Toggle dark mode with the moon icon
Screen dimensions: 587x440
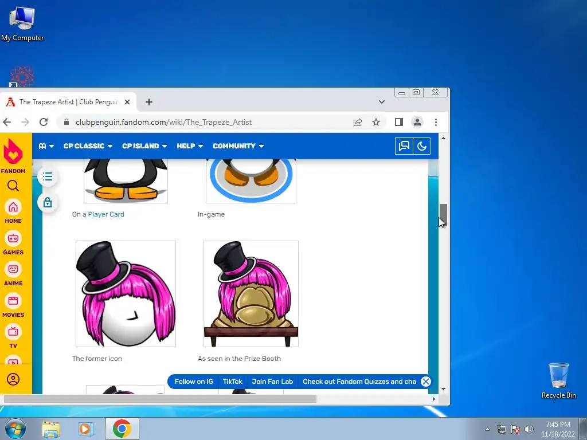pos(422,146)
